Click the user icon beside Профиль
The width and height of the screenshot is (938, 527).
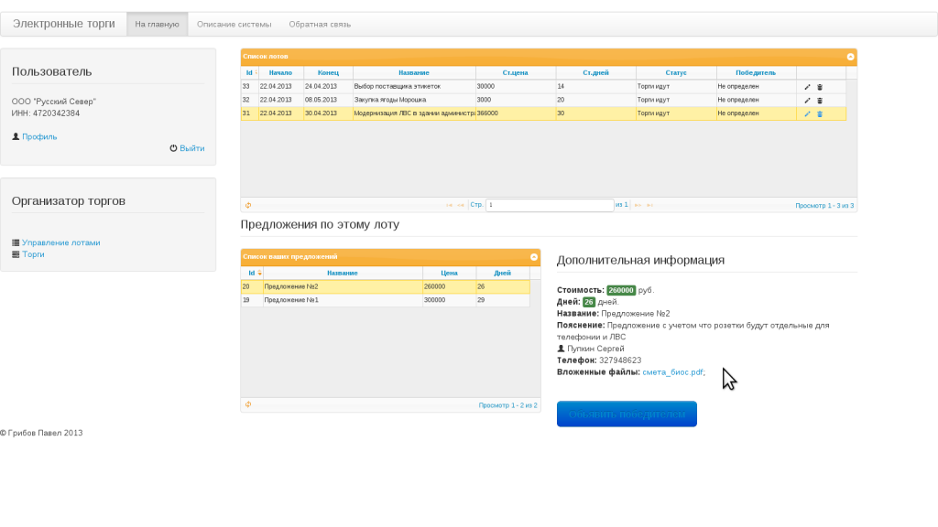16,136
